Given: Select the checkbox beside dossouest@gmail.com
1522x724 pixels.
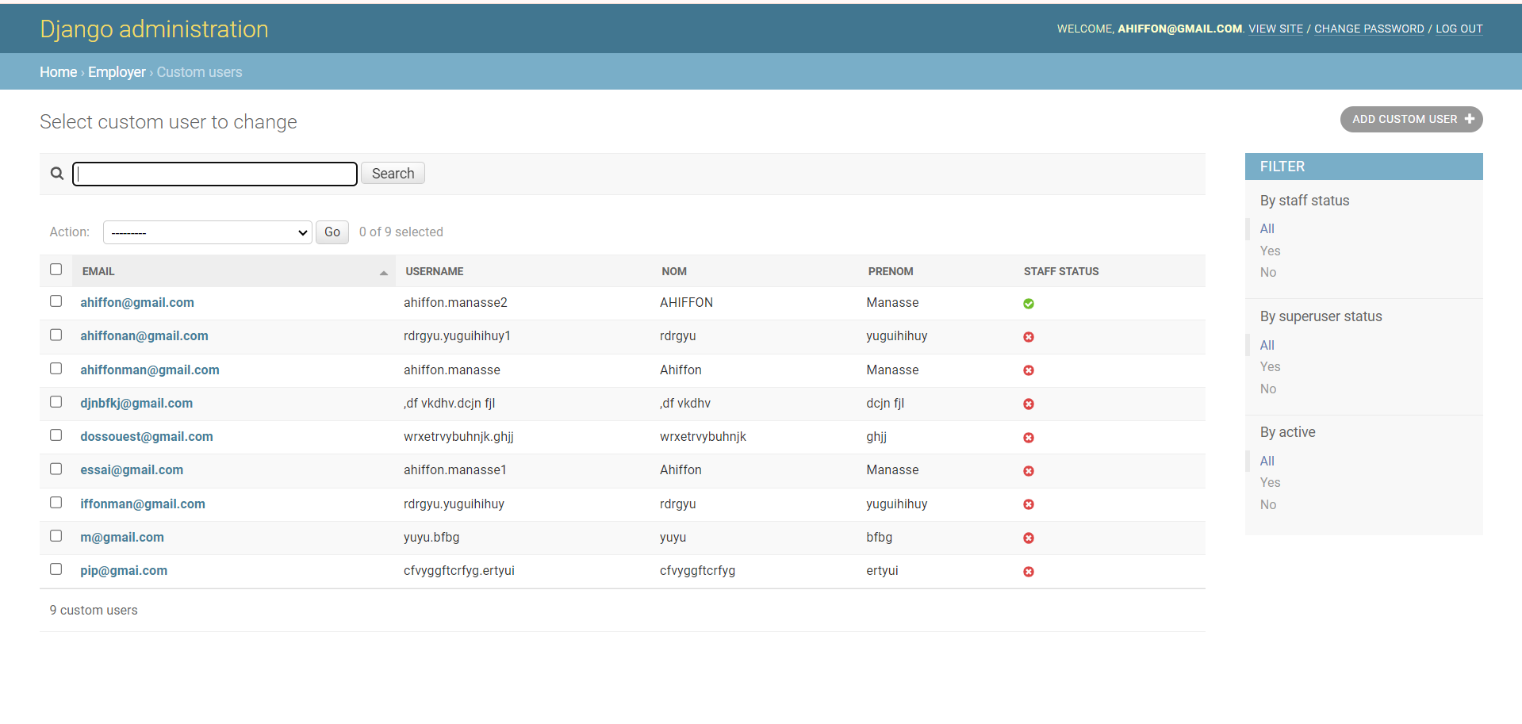Looking at the screenshot, I should (56, 435).
